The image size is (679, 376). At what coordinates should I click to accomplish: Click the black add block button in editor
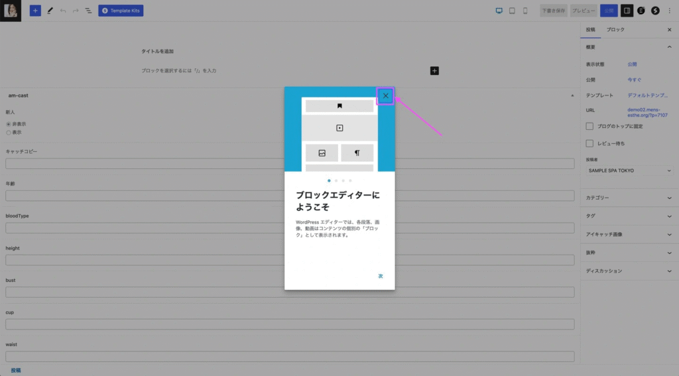pyautogui.click(x=434, y=70)
